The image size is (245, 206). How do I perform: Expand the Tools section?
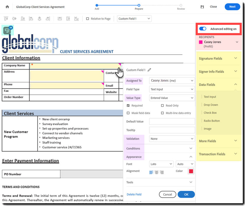[191, 182]
